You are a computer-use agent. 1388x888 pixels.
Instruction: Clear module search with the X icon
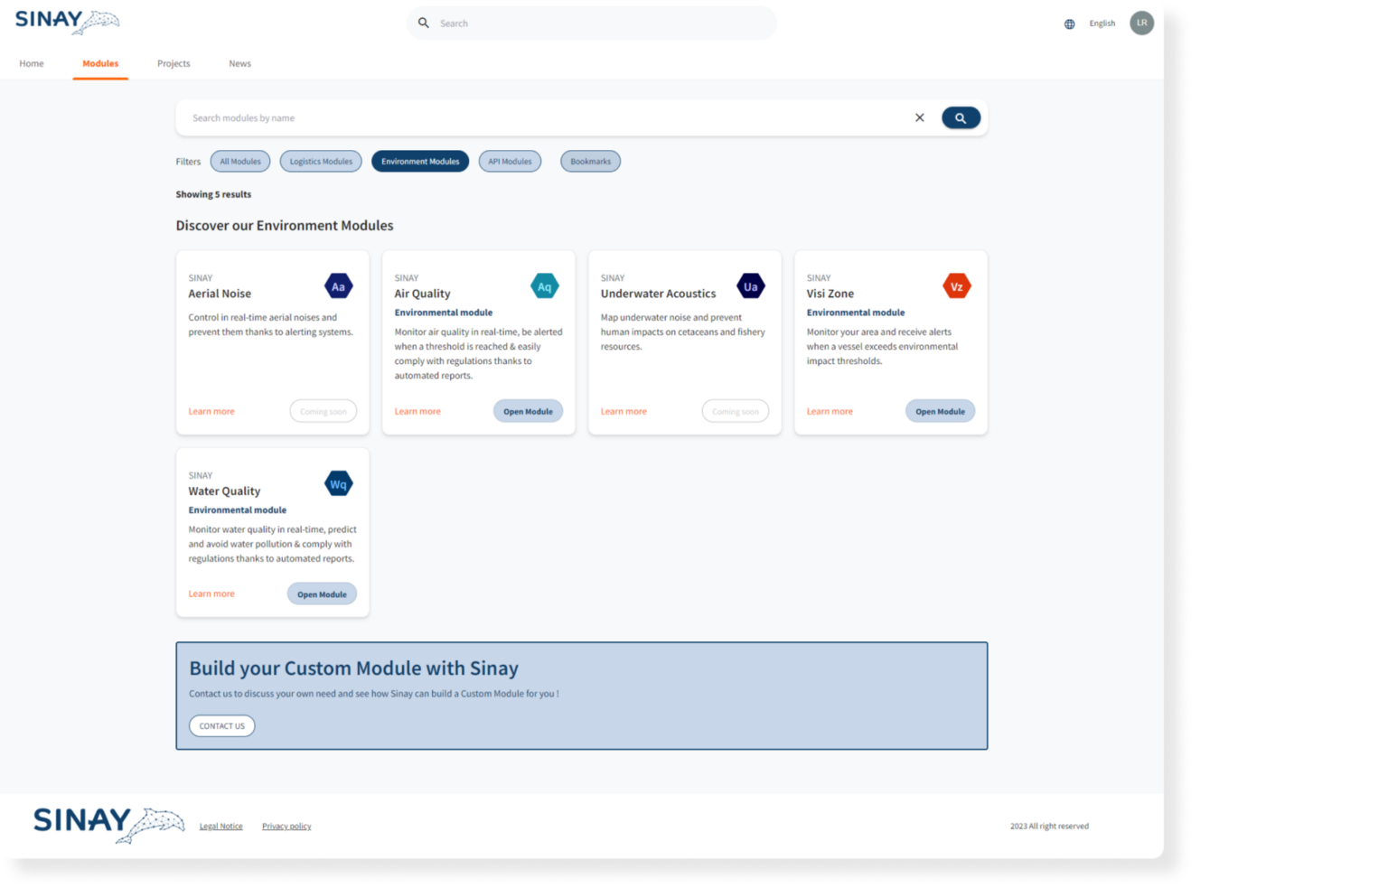920,118
